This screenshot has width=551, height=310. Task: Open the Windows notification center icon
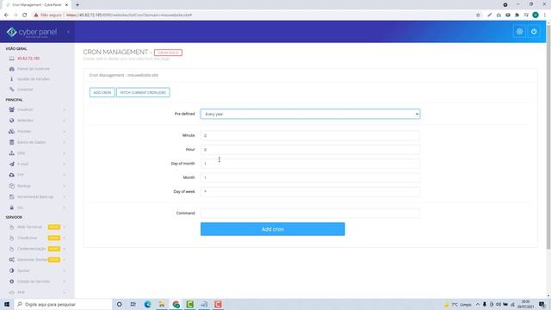point(542,304)
